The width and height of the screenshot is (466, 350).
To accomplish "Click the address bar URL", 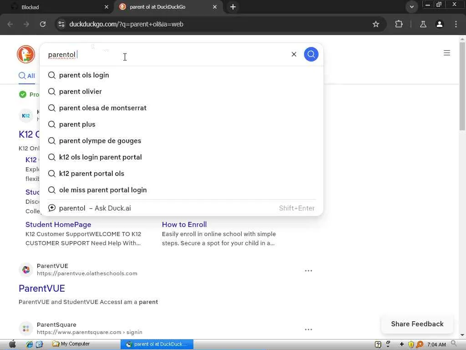I will pyautogui.click(x=126, y=24).
